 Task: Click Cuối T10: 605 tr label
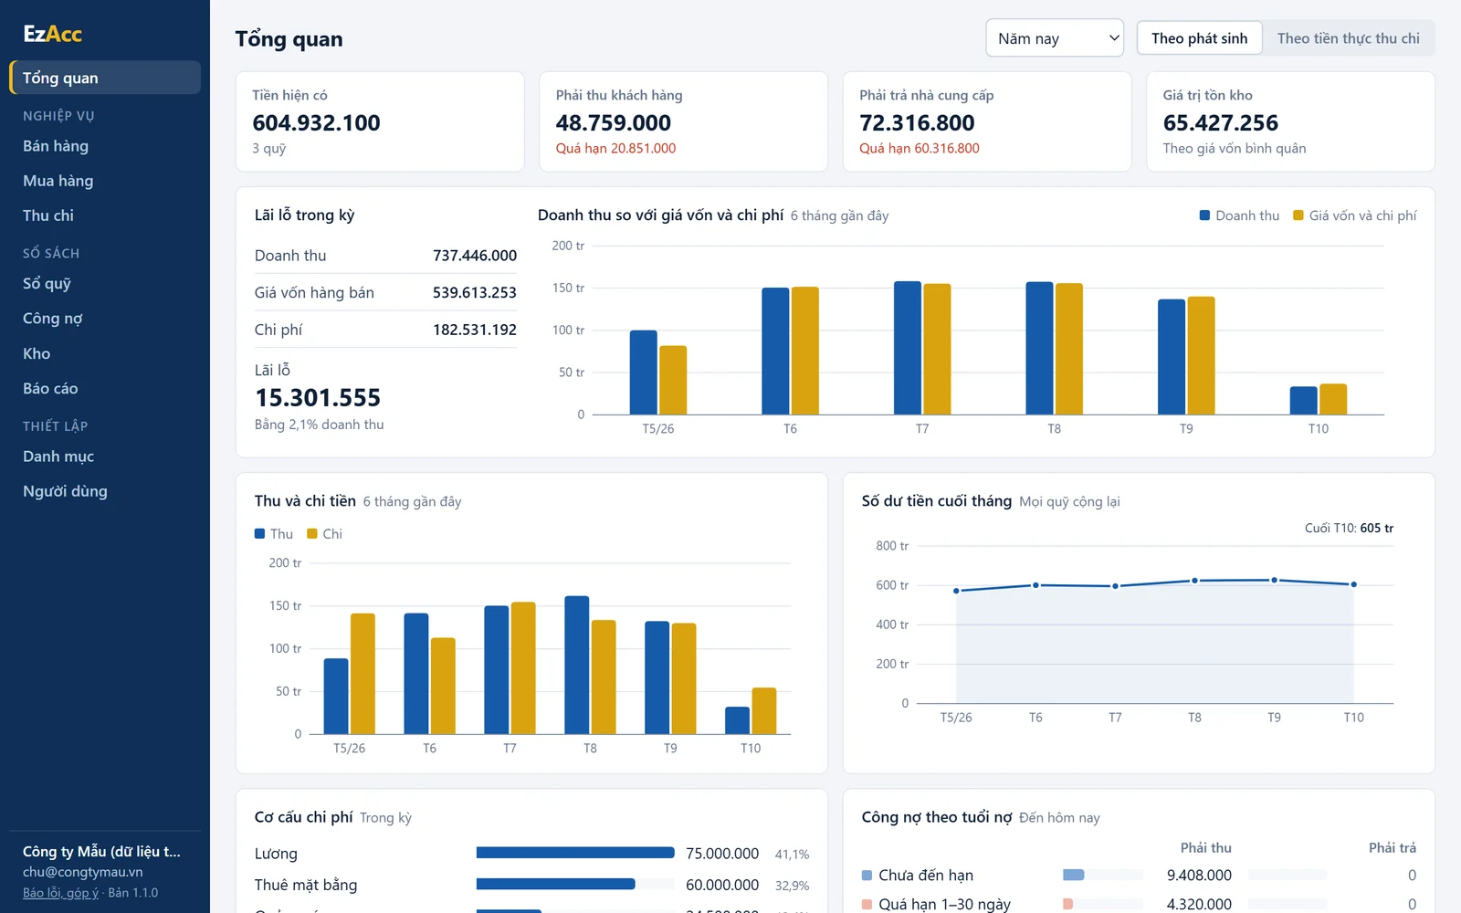(1349, 528)
